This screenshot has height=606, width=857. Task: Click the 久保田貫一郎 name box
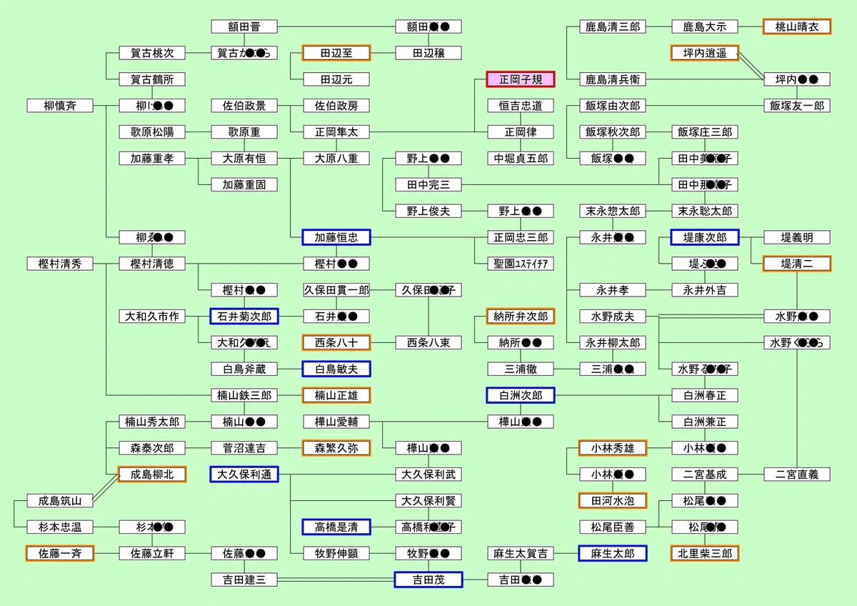[336, 291]
